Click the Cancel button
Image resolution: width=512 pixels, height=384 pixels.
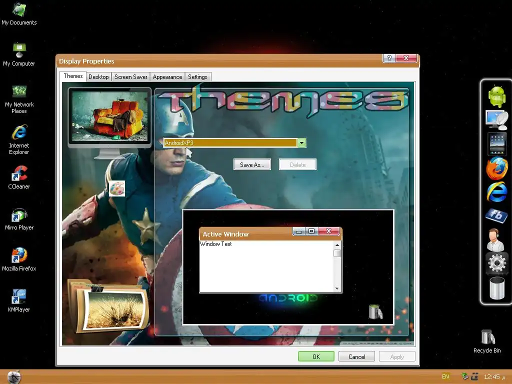click(x=356, y=356)
